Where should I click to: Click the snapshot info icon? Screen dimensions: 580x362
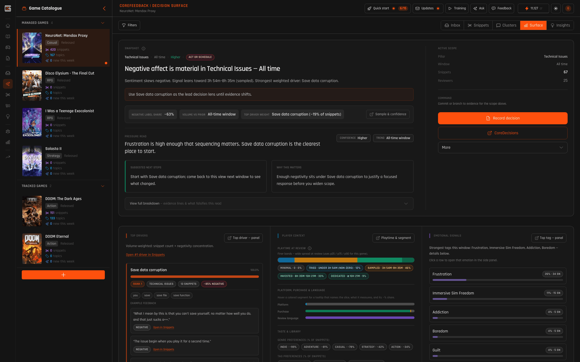point(143,49)
